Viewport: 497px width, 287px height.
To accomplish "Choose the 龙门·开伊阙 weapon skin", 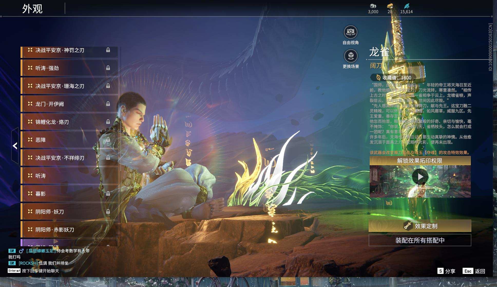I will tap(69, 104).
